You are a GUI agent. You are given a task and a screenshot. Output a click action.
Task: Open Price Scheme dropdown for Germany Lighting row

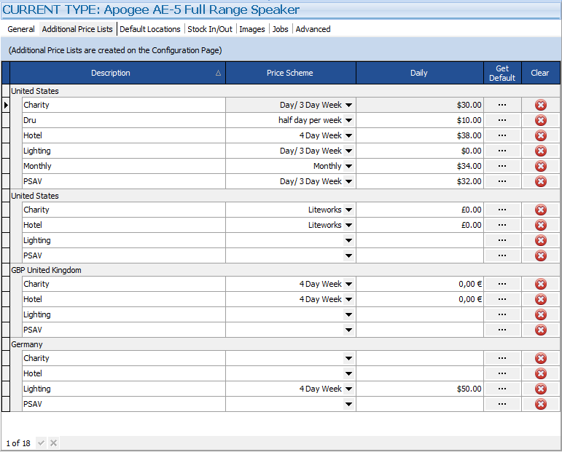click(x=348, y=389)
